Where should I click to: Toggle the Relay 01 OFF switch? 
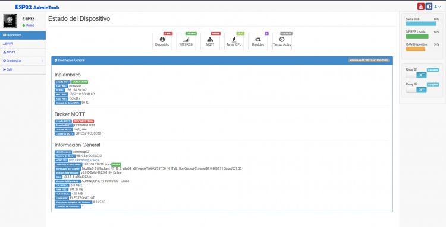click(x=416, y=75)
